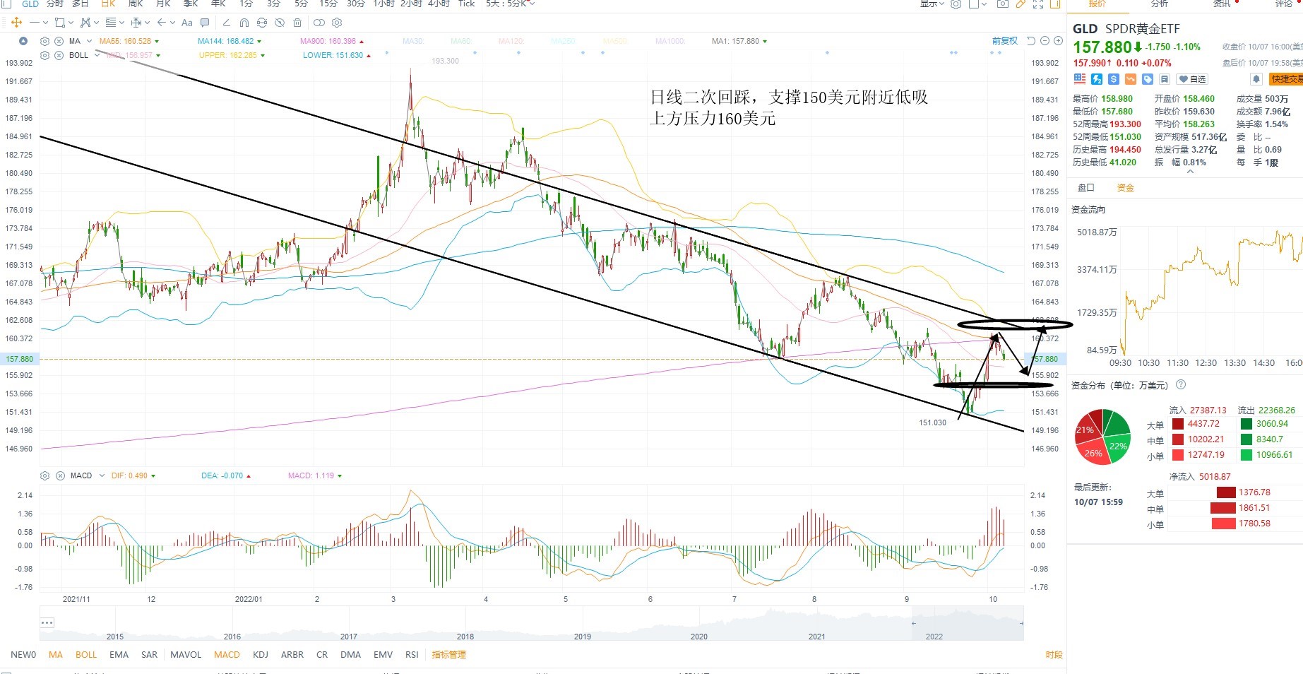
Task: Select the XABCD pattern drawing tool
Action: 85,23
